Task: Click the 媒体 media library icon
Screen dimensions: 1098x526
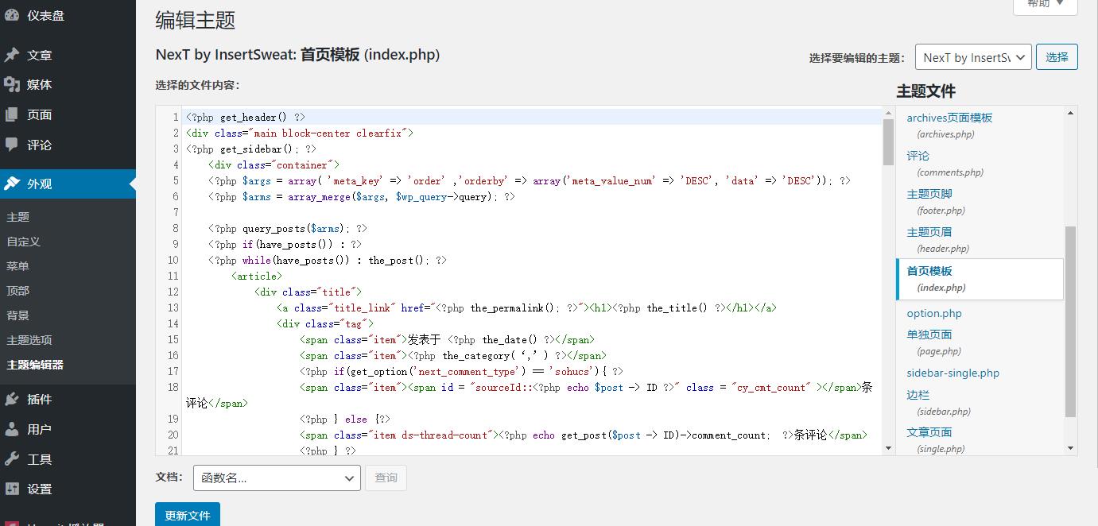Action: pyautogui.click(x=12, y=85)
